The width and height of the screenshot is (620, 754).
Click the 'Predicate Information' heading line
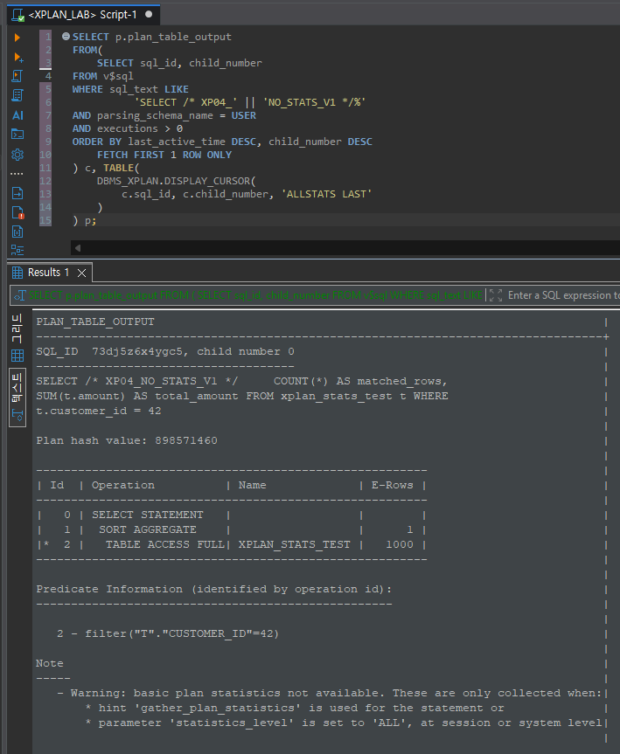coord(213,589)
